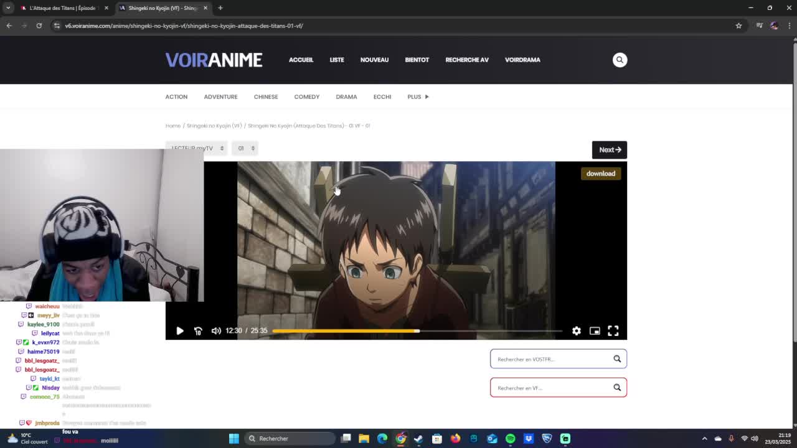Viewport: 797px width, 448px height.
Task: Select the ACTION genre
Action: (176, 96)
